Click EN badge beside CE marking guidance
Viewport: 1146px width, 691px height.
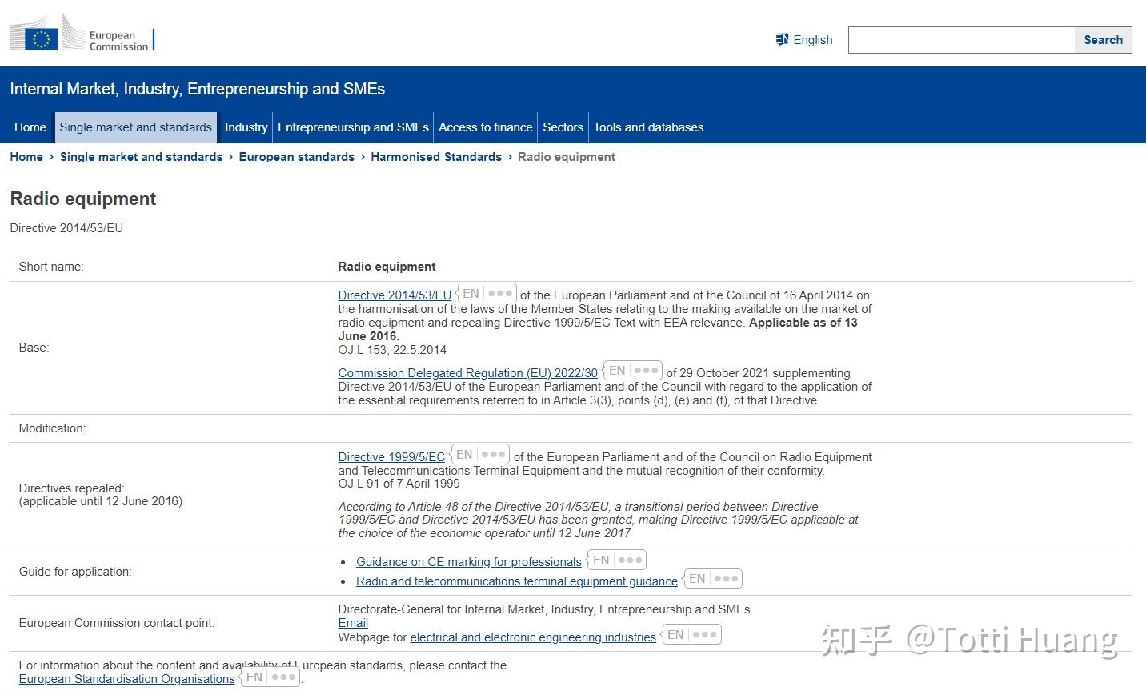click(x=601, y=560)
